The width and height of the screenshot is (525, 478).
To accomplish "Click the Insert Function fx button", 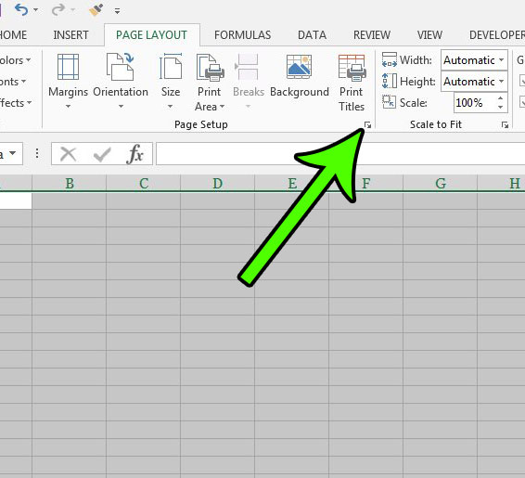I will 134,154.
